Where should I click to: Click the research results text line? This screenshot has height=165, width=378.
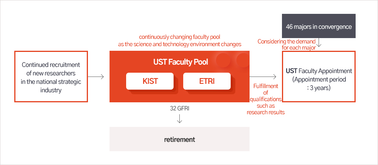[266, 112]
